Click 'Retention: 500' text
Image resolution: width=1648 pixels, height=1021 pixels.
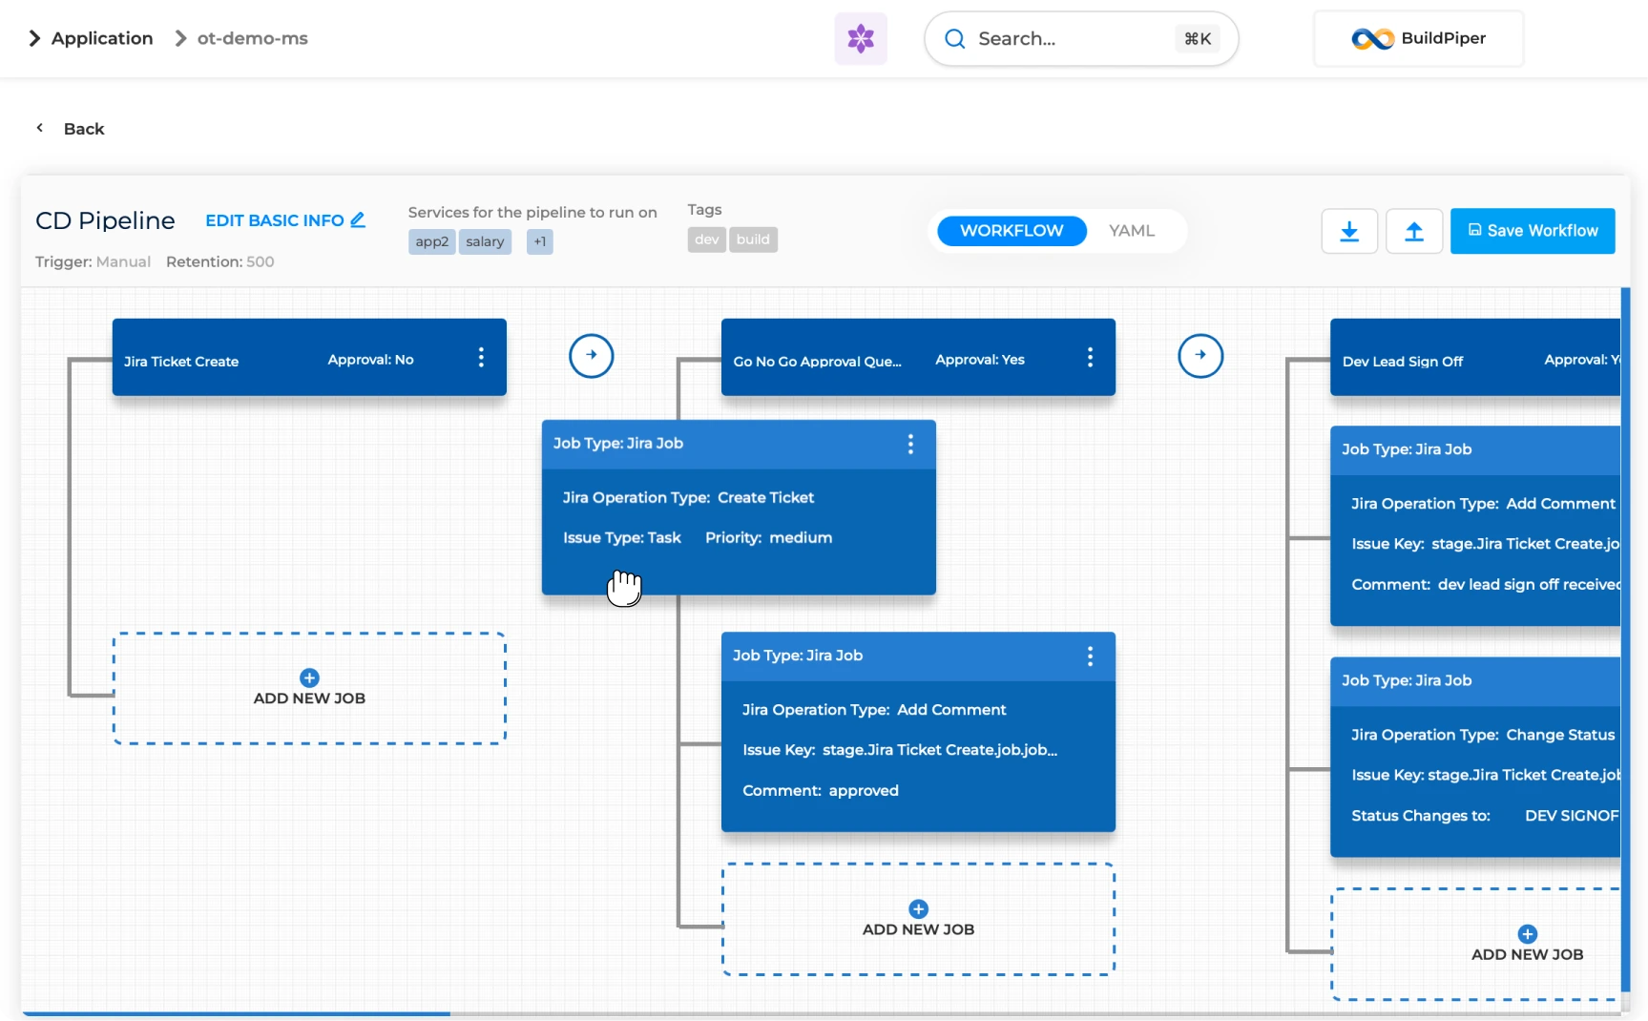pyautogui.click(x=219, y=261)
